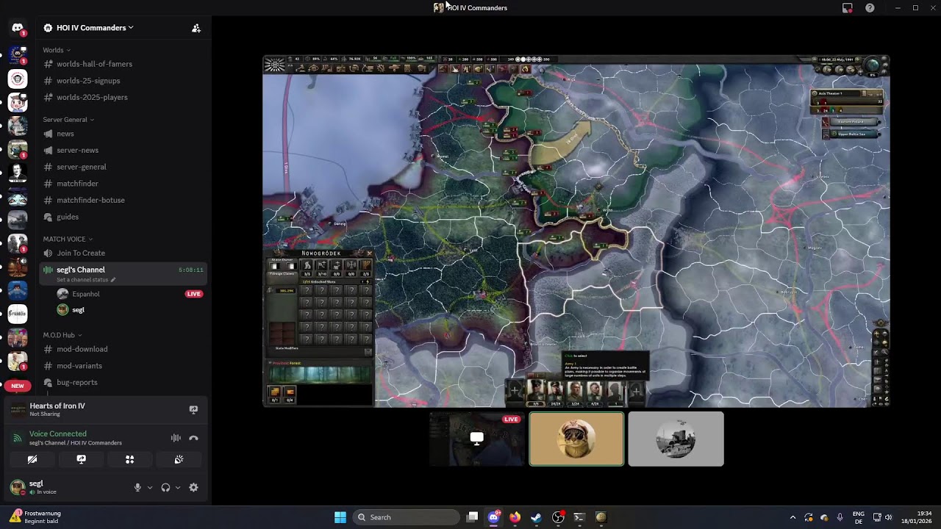Switch ENG DE keyboard language indicator
Viewport: 941px width, 529px height.
(859, 517)
